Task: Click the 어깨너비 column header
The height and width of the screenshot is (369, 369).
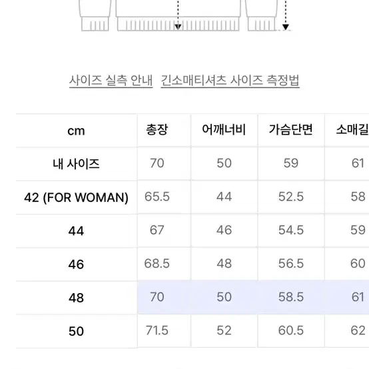Action: tap(224, 130)
